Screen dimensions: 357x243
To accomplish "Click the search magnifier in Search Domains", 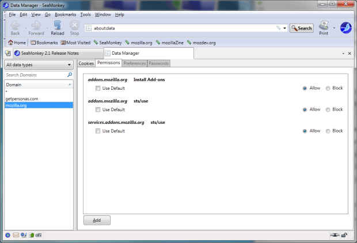I will point(70,75).
